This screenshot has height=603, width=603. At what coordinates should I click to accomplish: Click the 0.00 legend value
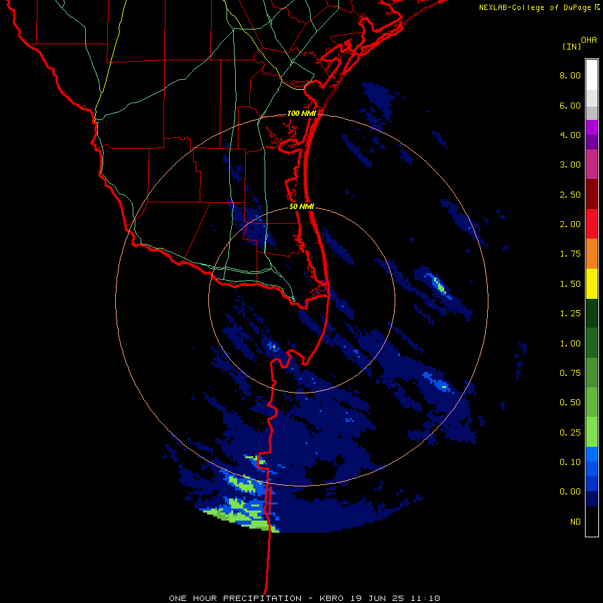click(570, 492)
